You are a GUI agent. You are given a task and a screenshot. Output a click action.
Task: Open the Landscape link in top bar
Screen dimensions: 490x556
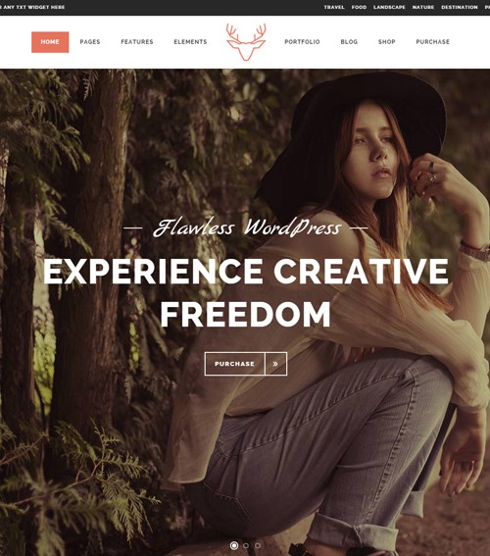[x=389, y=7]
